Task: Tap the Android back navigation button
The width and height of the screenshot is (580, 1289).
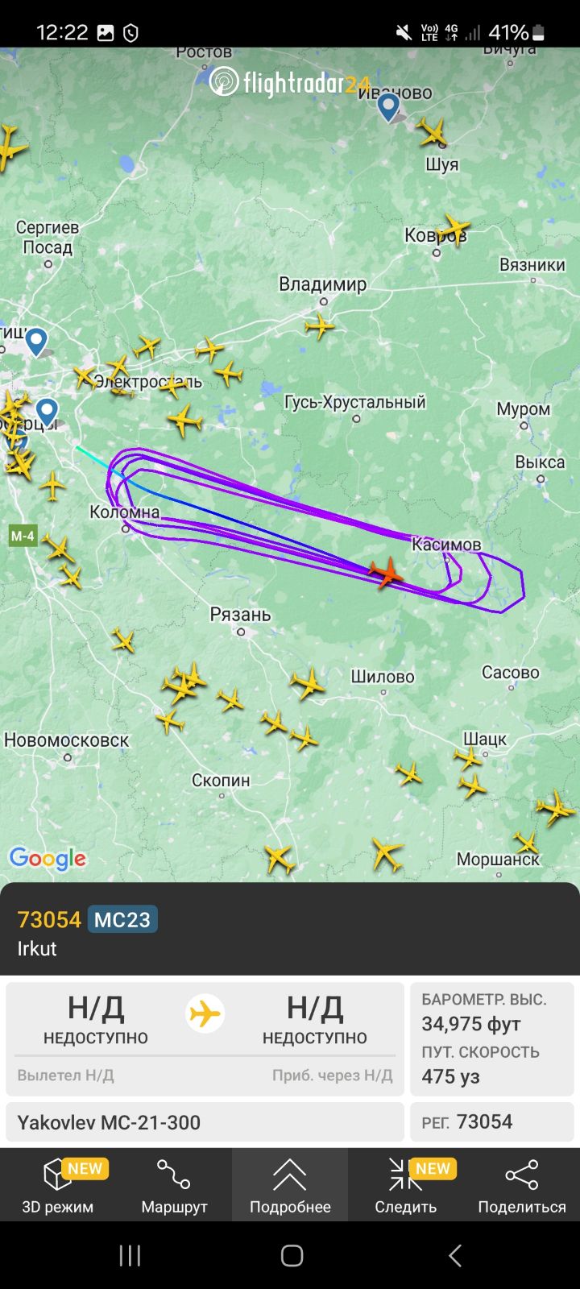Action: tap(455, 1255)
